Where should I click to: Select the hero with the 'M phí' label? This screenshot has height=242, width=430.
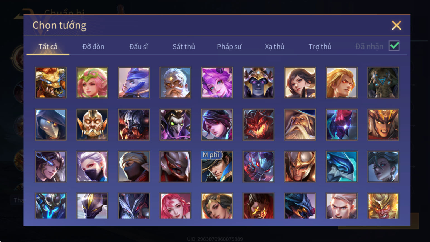217,166
